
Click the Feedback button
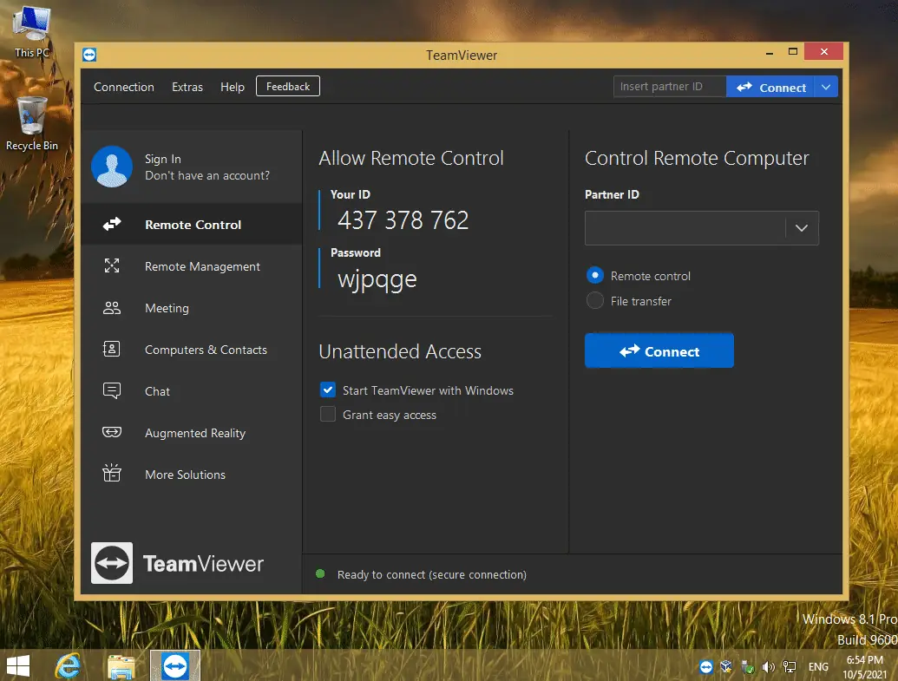pos(287,86)
